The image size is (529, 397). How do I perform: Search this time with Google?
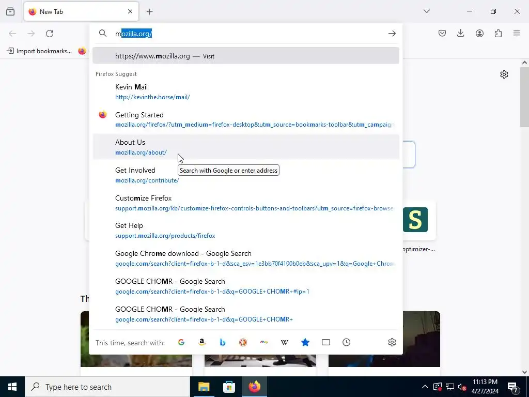coord(181,342)
